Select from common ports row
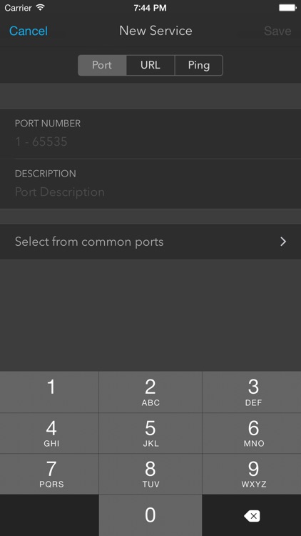The image size is (301, 536). tap(150, 242)
